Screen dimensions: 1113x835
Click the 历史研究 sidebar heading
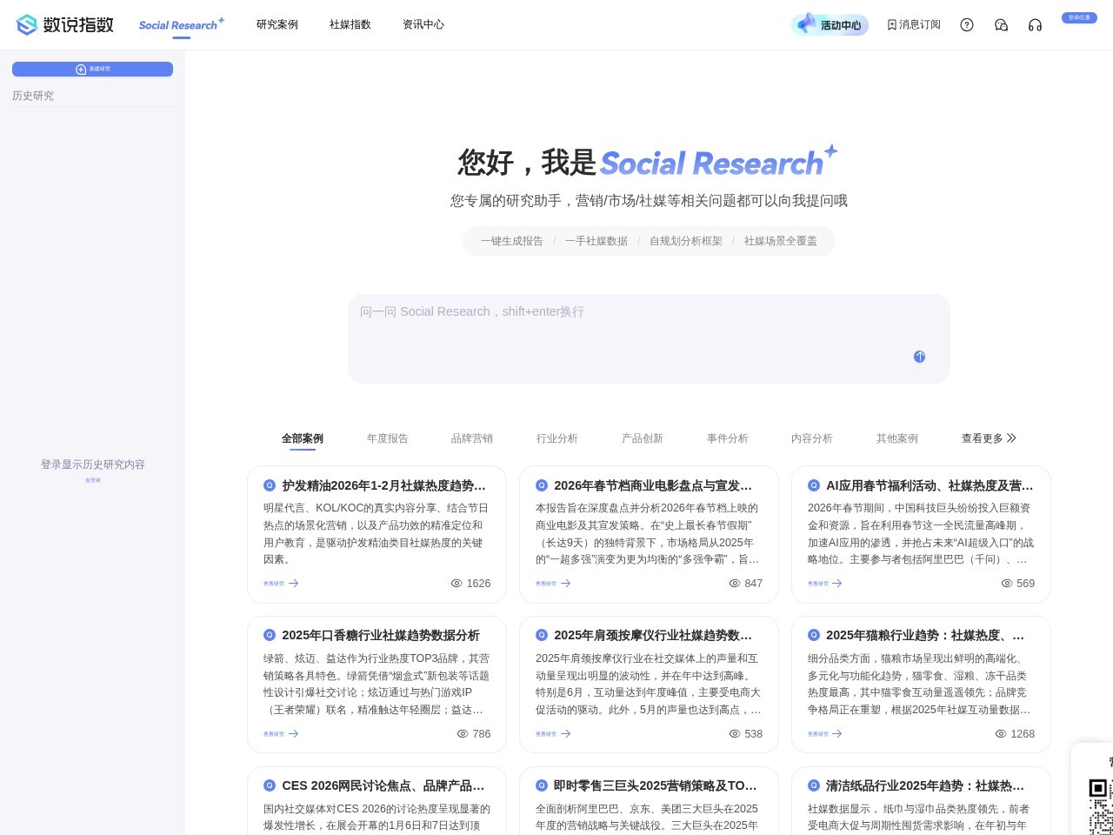[x=33, y=96]
